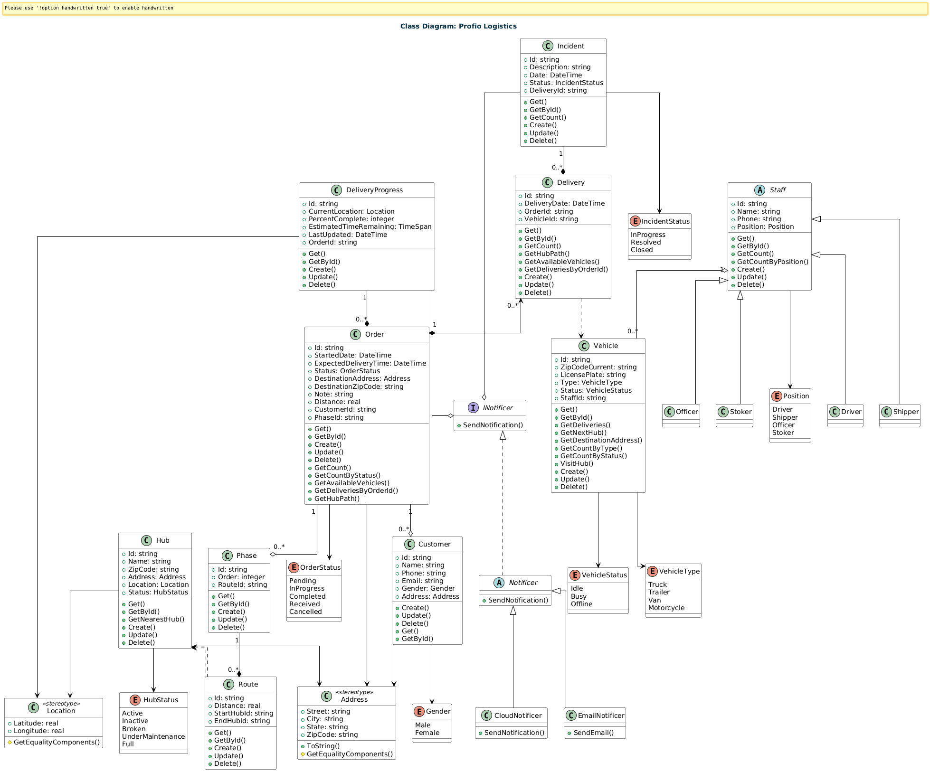Click the Incident class circle icon
Screen dimensions: 930x772
[x=548, y=46]
